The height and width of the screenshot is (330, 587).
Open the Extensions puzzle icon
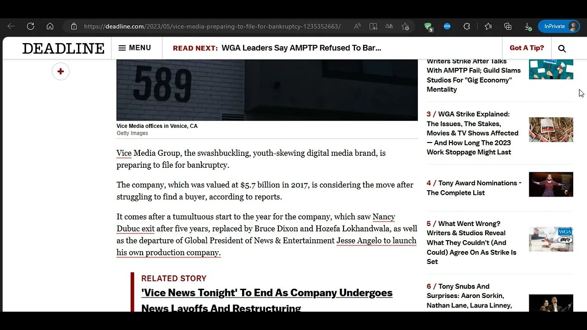click(466, 26)
